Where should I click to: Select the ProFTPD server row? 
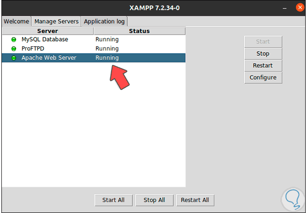click(x=94, y=48)
